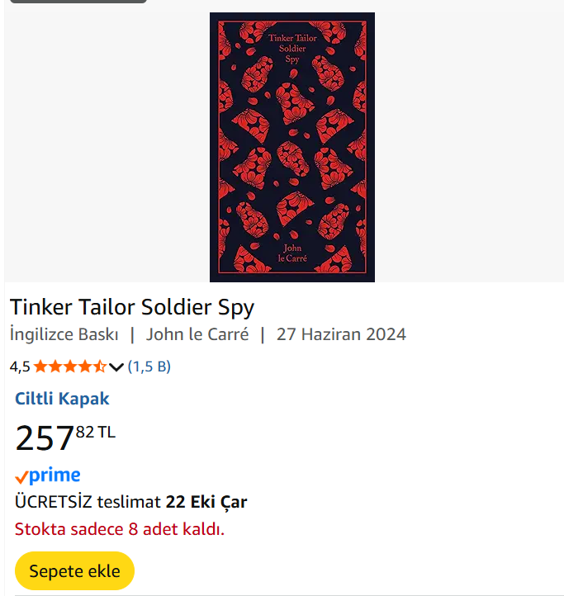This screenshot has width=564, height=596.
Task: Expand the rating breakdown chevron arrow
Action: click(116, 367)
